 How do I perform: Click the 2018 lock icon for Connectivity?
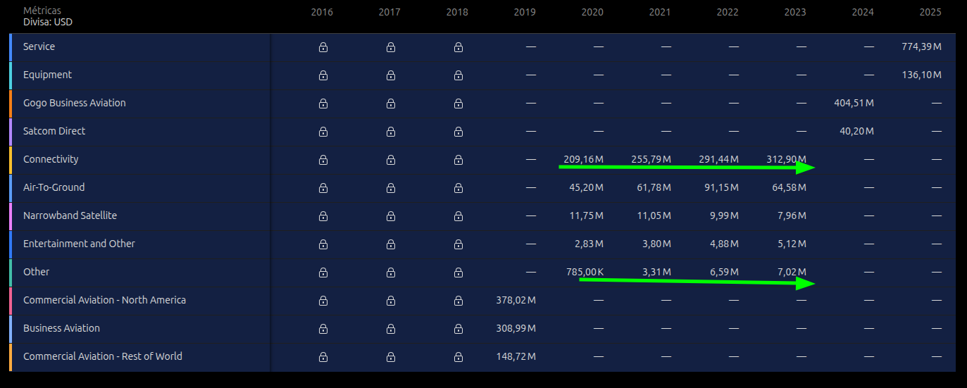(458, 160)
